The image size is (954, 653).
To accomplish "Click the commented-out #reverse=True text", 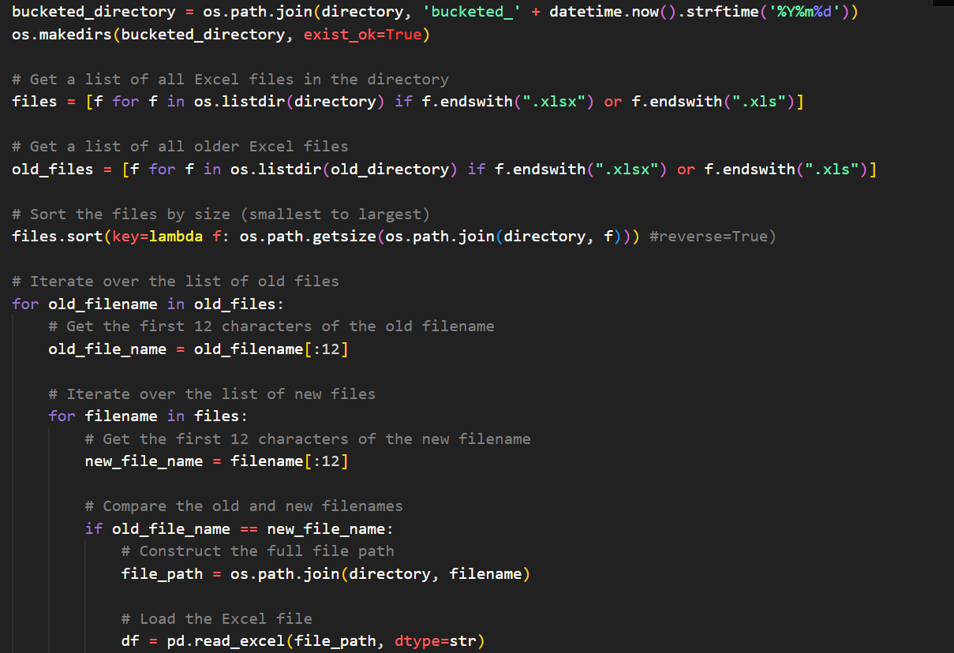I will (712, 237).
